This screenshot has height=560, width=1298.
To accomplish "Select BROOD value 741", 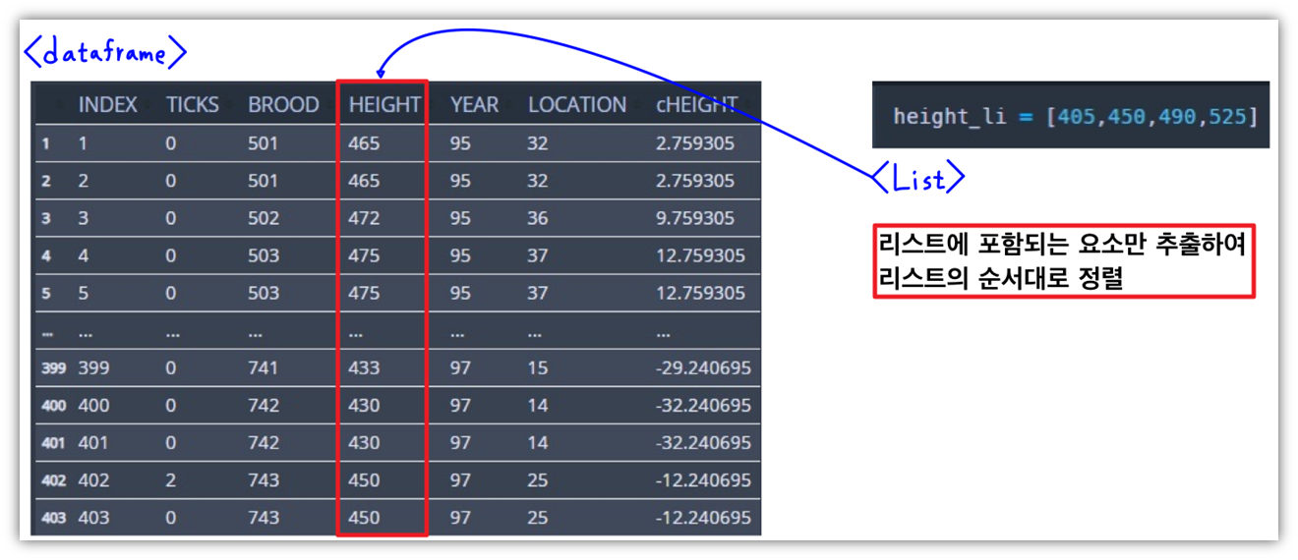I will click(x=264, y=368).
